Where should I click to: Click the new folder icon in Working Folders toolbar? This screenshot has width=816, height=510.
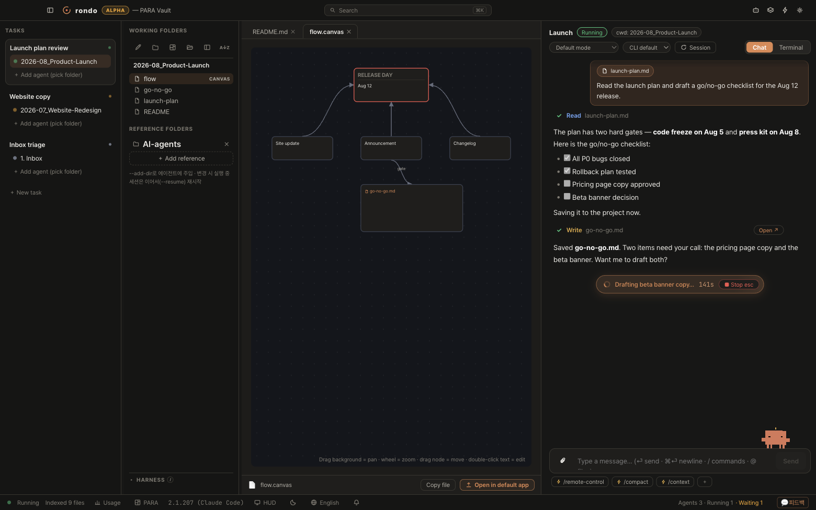click(x=155, y=47)
